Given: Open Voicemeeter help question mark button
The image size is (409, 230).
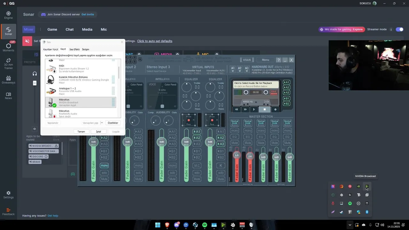Looking at the screenshot, I should (278, 60).
